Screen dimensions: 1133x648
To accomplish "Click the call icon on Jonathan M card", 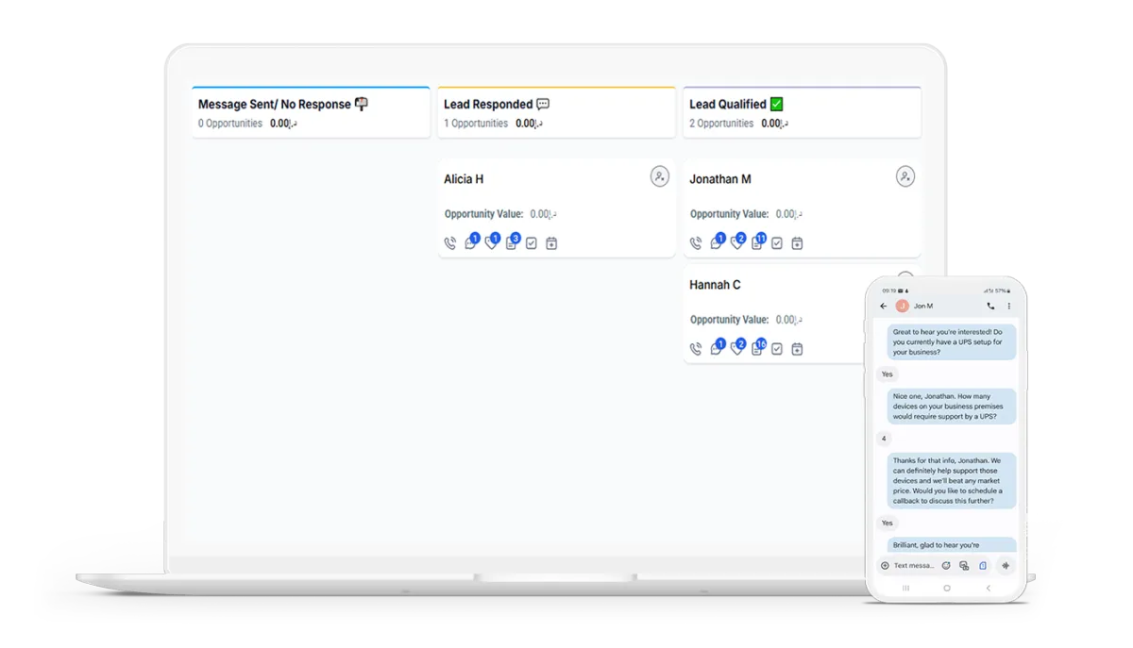I will (696, 243).
